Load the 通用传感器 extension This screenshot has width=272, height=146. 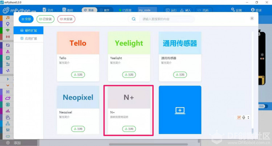180,75
